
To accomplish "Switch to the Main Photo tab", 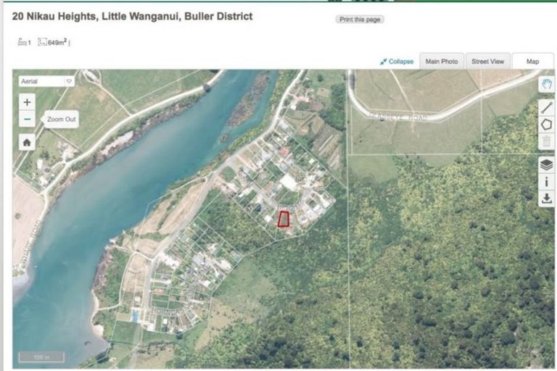I will tap(441, 62).
